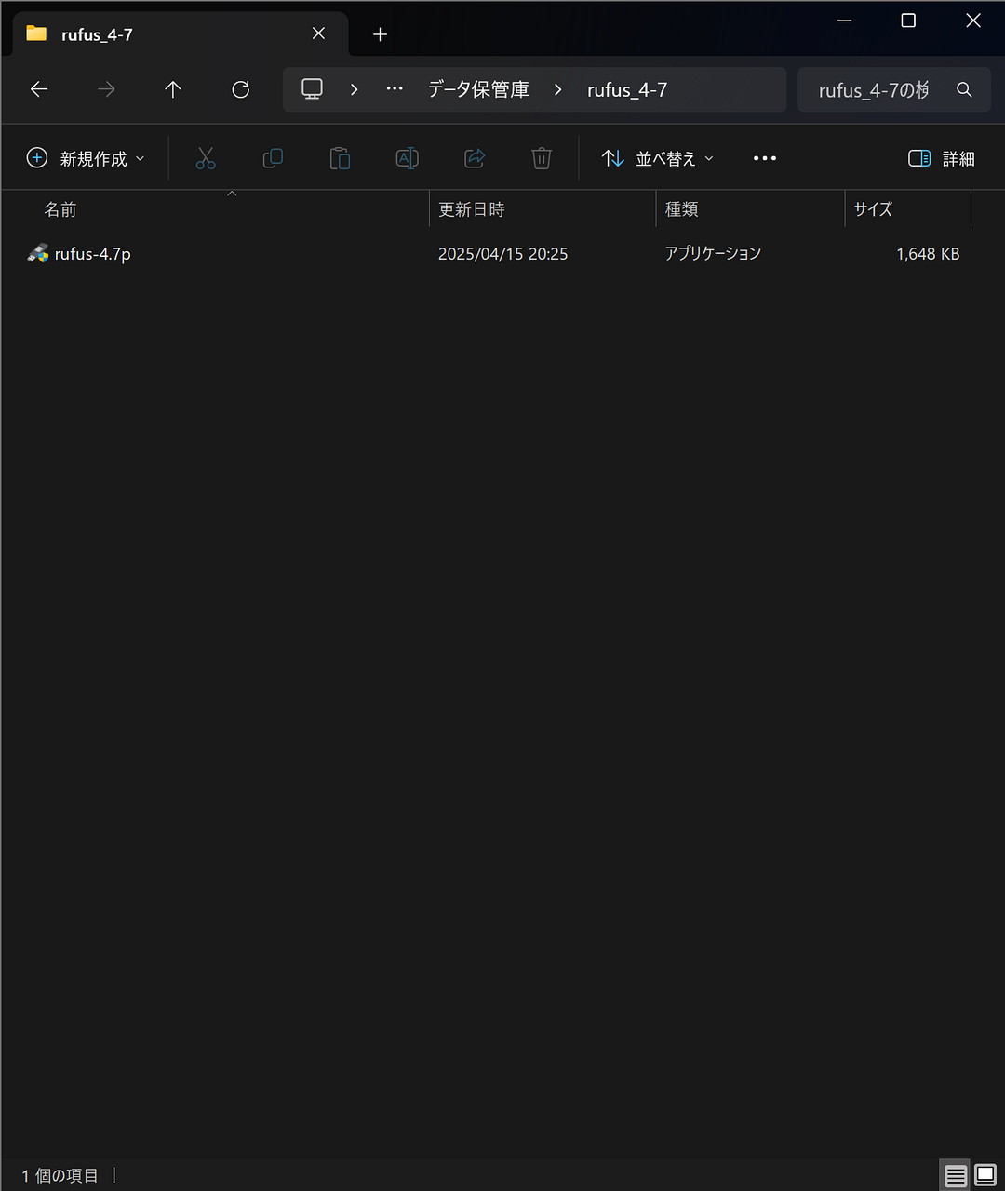Open the 新規作成 dropdown menu
1005x1191 pixels.
[86, 159]
